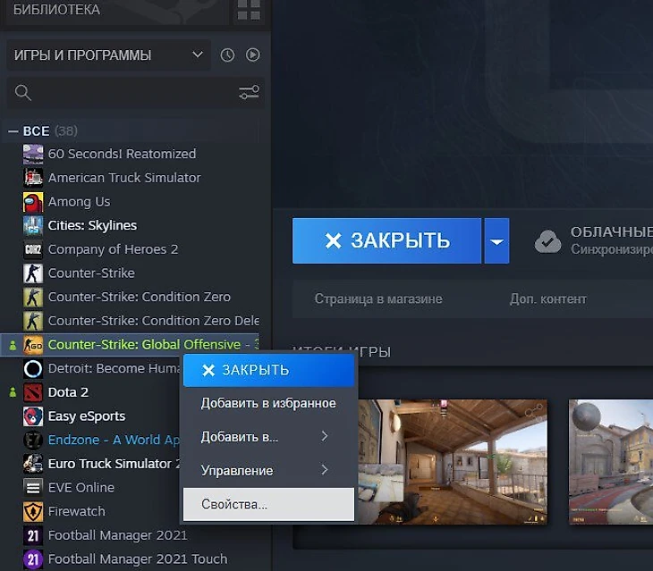The height and width of the screenshot is (571, 653).
Task: Click the recent activity clock icon
Action: pyautogui.click(x=227, y=55)
